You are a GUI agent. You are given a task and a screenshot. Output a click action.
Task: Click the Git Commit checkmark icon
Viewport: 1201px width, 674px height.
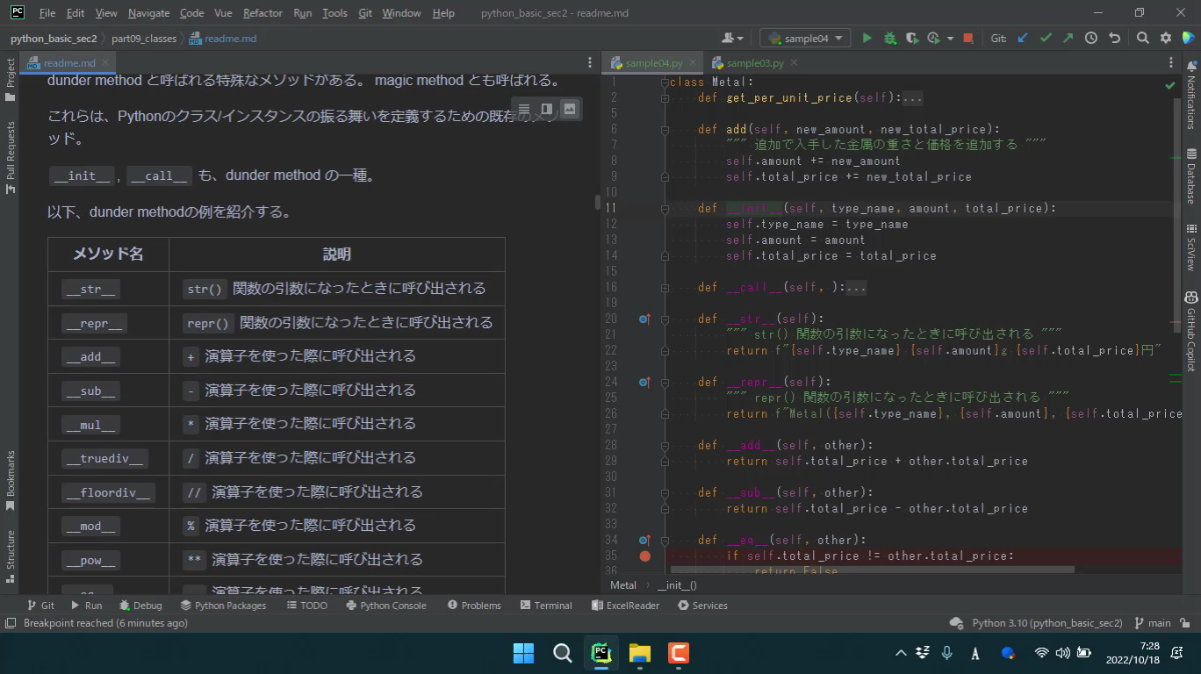point(1046,38)
